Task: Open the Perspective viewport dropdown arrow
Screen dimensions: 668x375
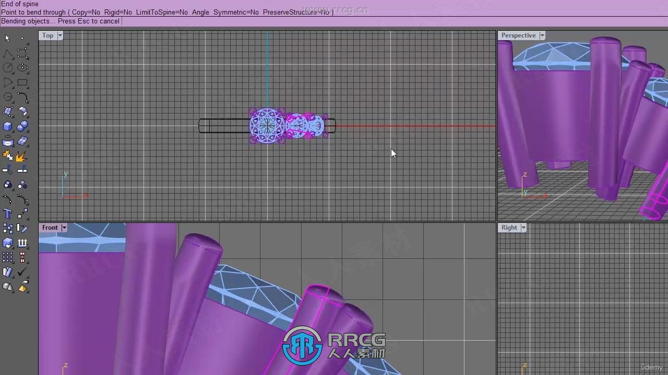Action: pyautogui.click(x=542, y=35)
